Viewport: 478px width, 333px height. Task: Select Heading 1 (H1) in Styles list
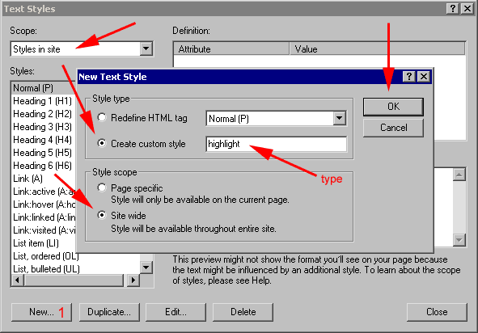point(42,101)
